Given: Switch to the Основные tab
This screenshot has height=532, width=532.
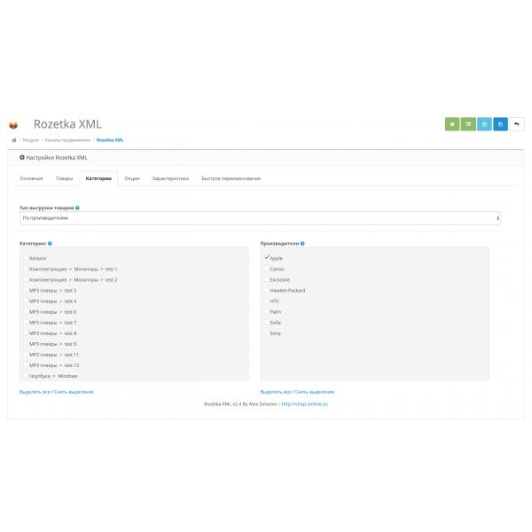Looking at the screenshot, I should coord(31,178).
